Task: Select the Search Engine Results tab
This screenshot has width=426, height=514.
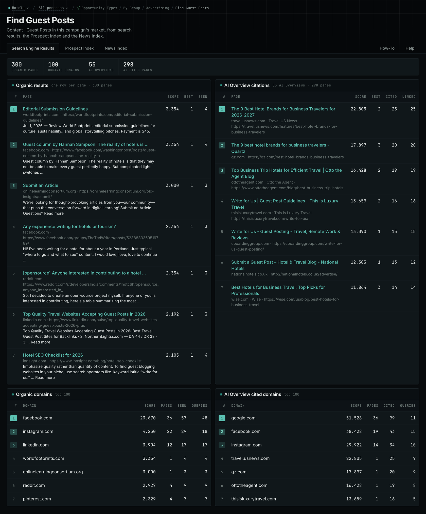Action: click(x=33, y=48)
